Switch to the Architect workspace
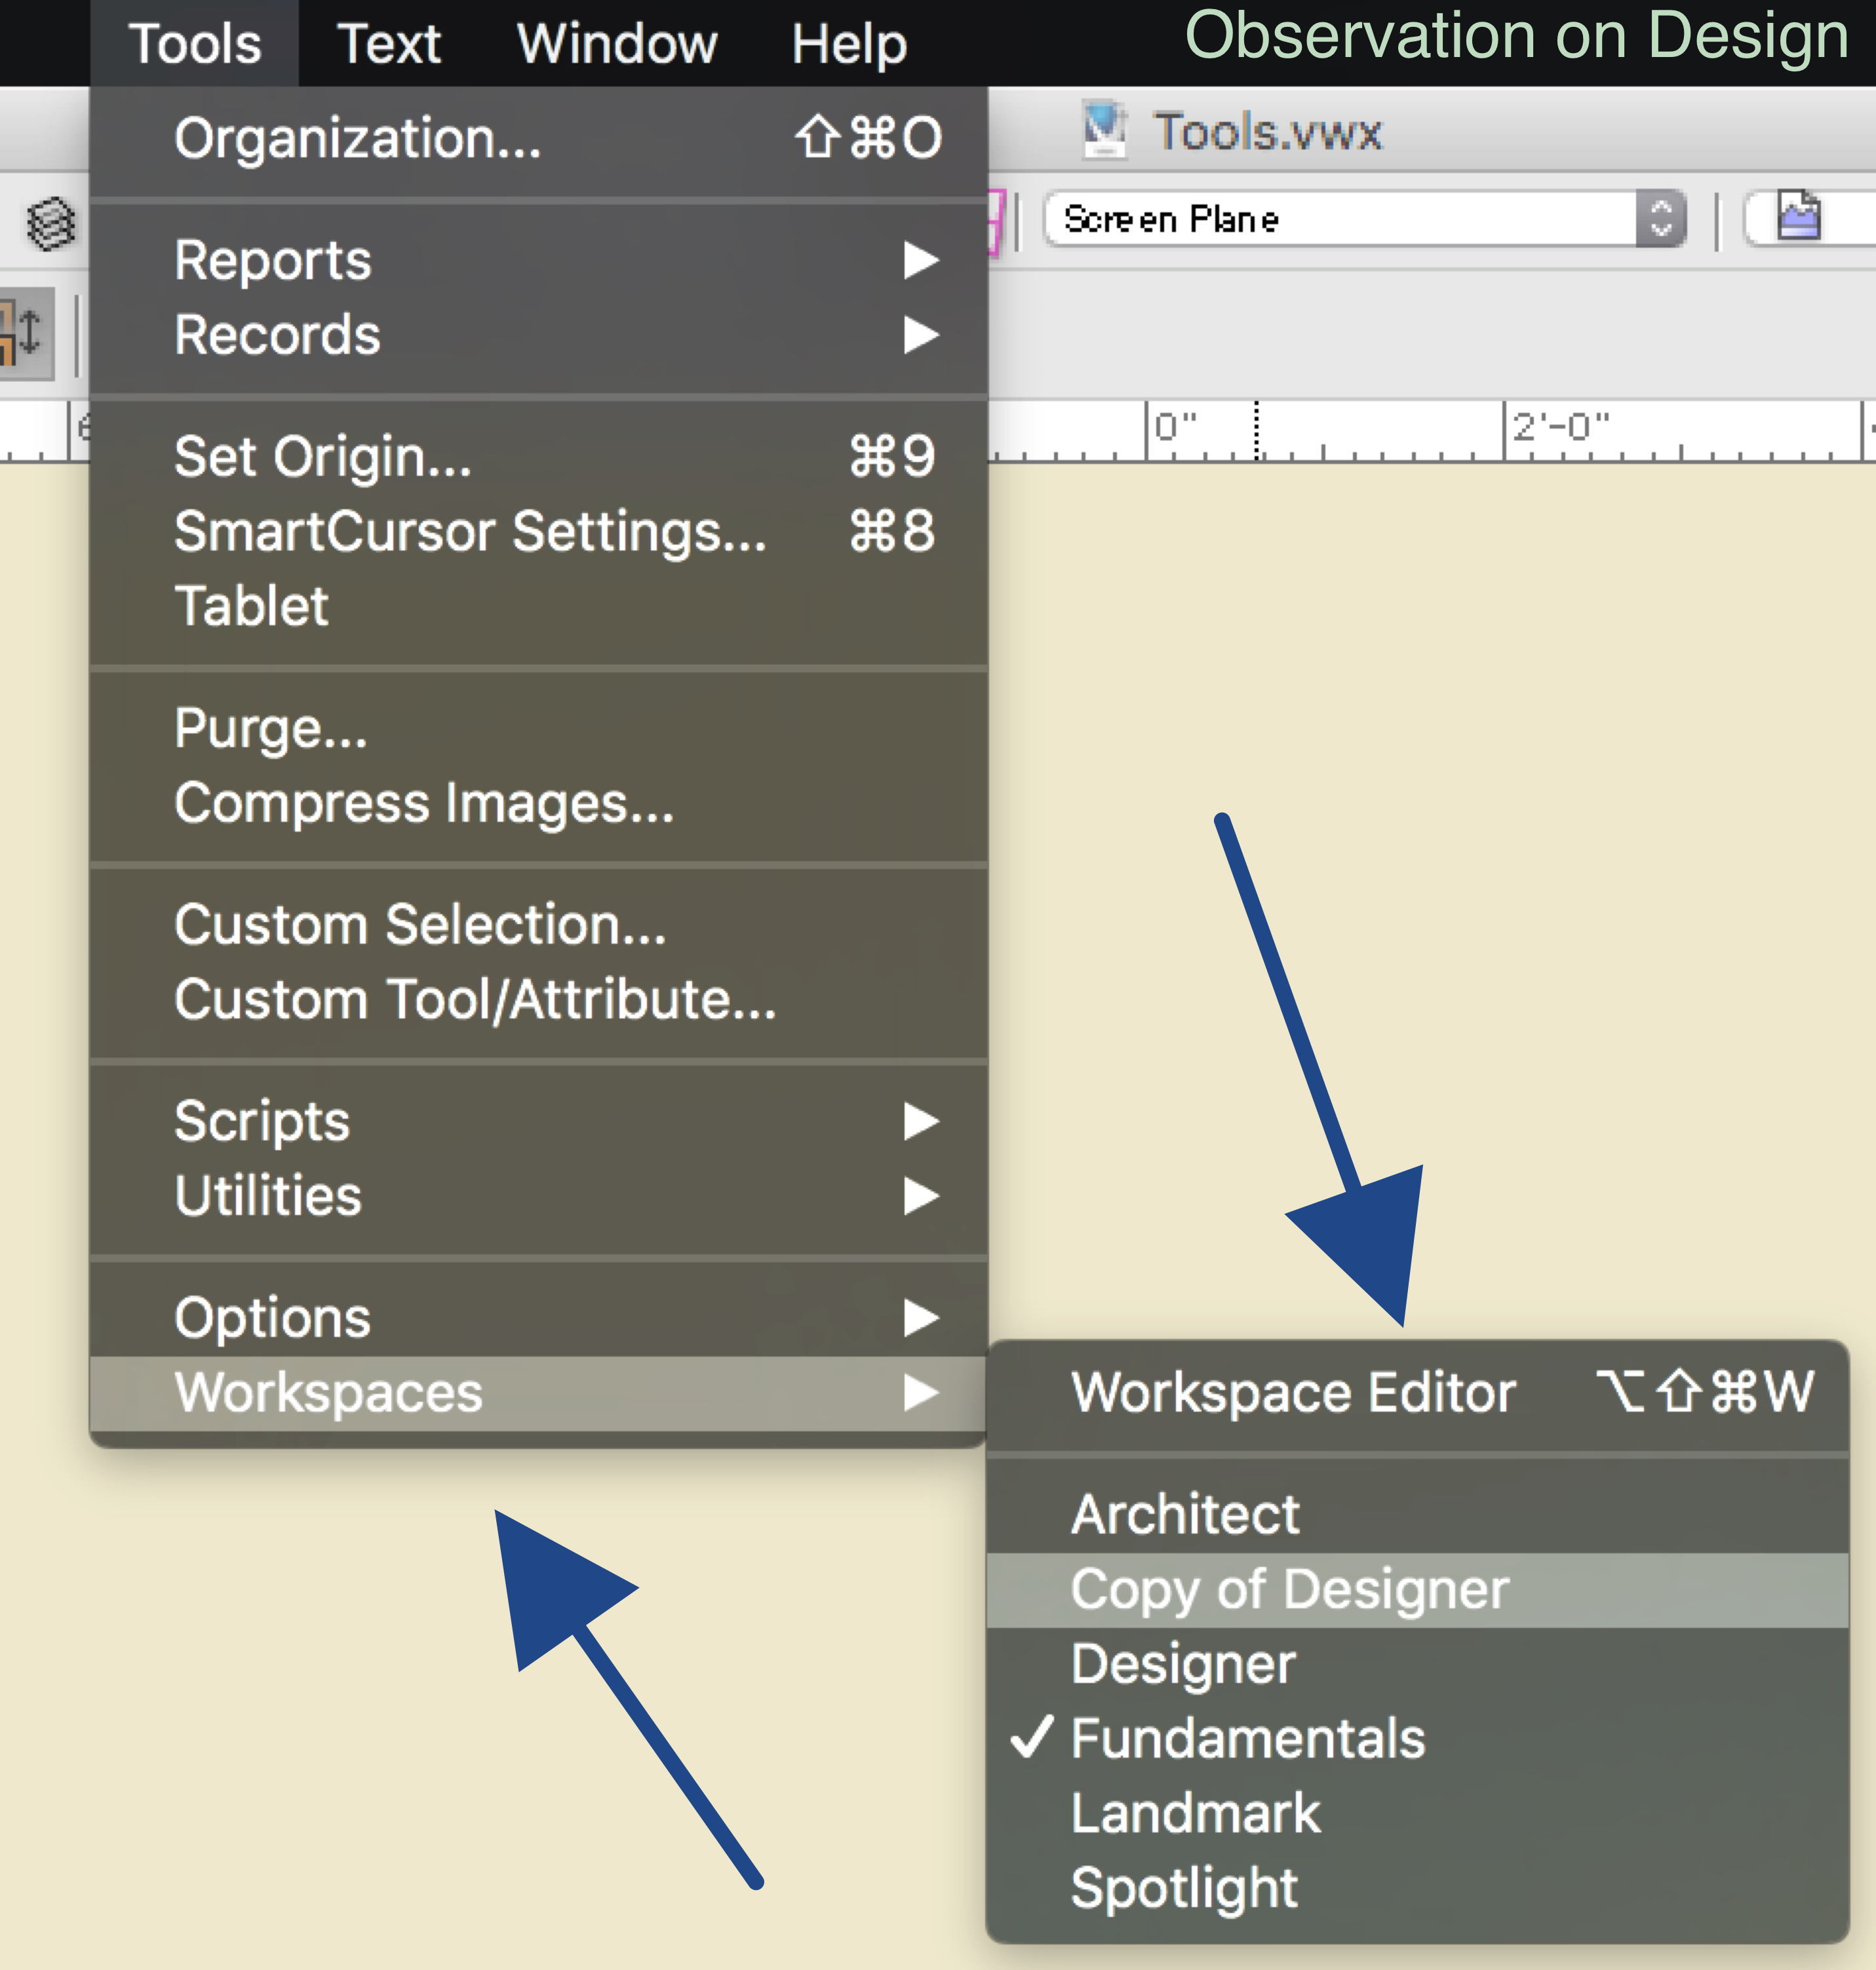This screenshot has height=1970, width=1876. click(x=1184, y=1514)
